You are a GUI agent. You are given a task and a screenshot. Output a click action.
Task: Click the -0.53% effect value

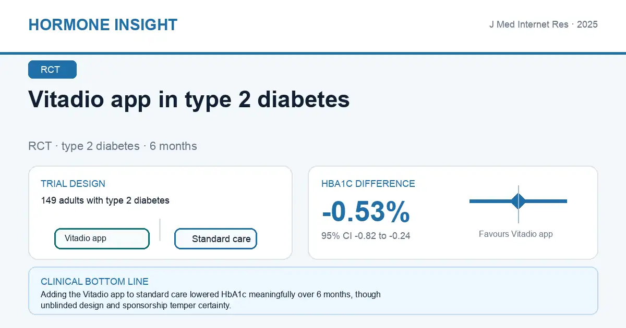(366, 212)
